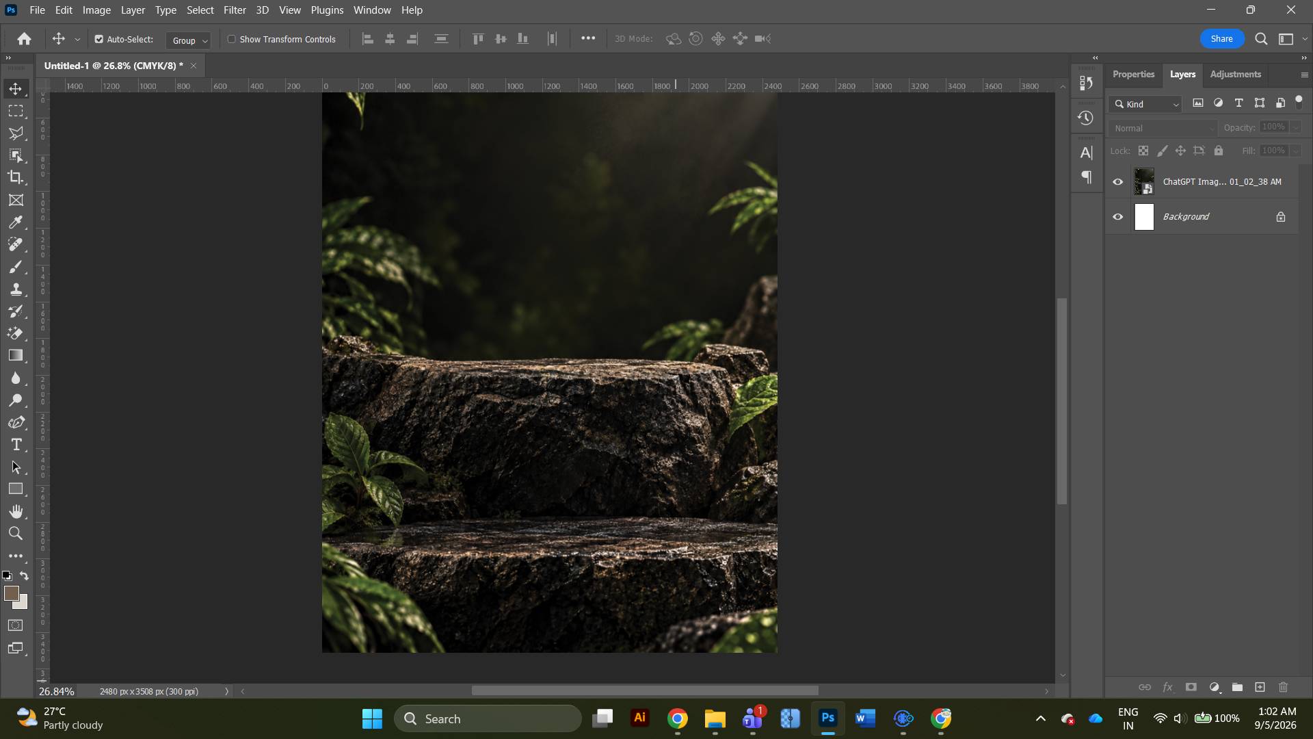The width and height of the screenshot is (1313, 739).
Task: Select the Hand tool
Action: 16,512
